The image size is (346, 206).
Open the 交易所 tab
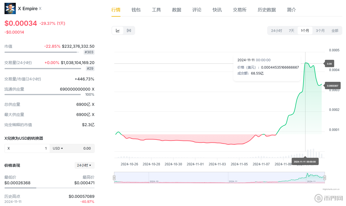tap(240, 10)
